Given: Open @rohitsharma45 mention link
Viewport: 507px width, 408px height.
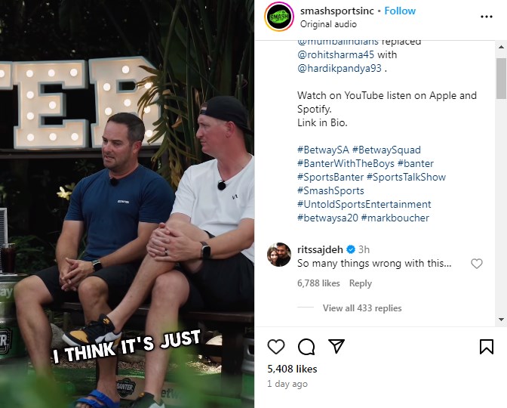Looking at the screenshot, I should point(336,54).
